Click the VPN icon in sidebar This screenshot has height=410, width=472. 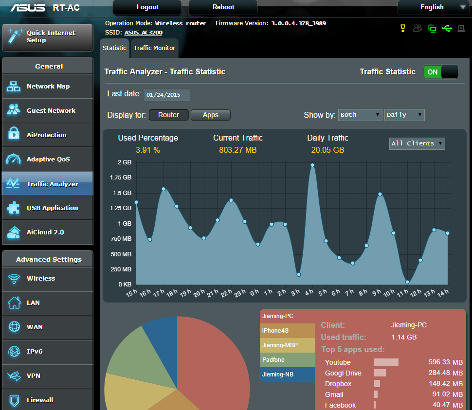pyautogui.click(x=14, y=375)
